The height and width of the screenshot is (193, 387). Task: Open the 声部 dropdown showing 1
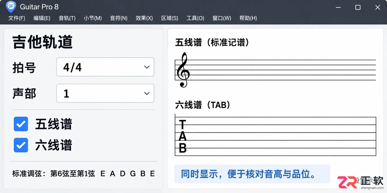click(105, 93)
